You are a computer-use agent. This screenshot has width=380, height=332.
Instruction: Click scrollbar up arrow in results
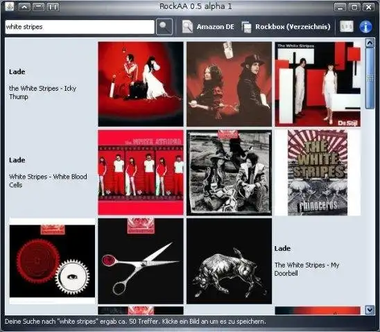pos(370,44)
